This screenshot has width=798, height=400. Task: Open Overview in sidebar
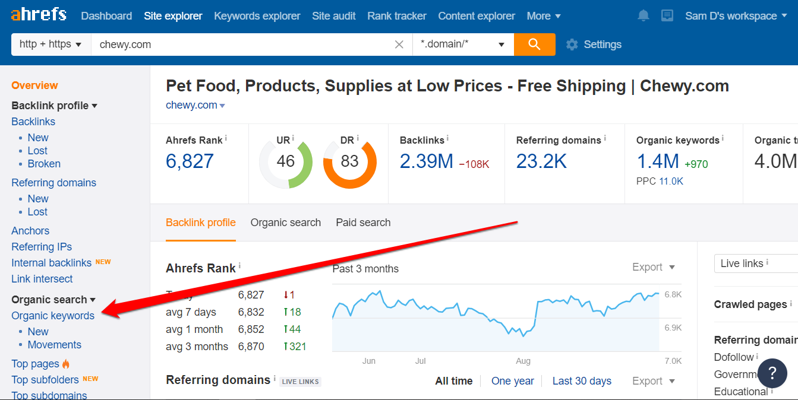(x=34, y=85)
